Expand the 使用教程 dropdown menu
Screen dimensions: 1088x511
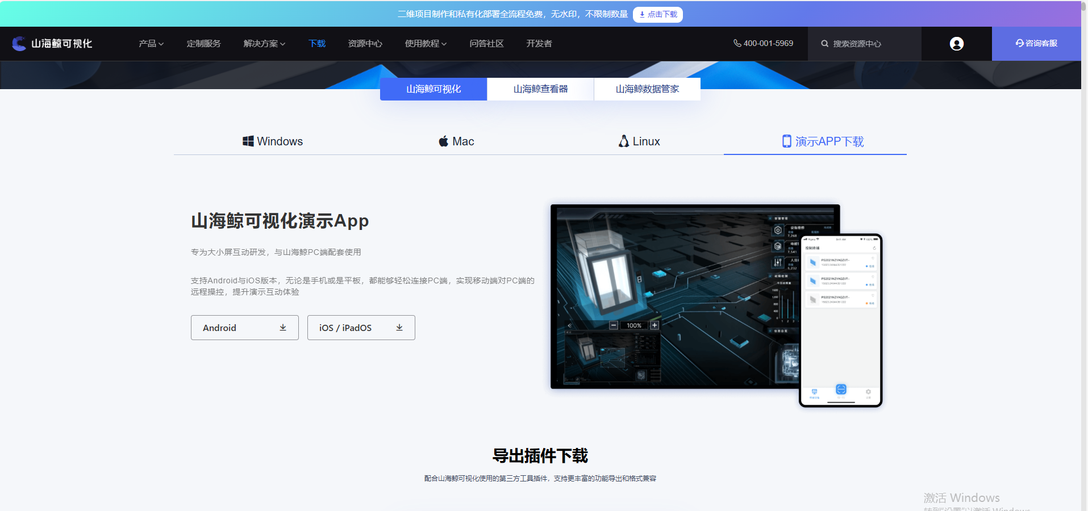click(426, 44)
